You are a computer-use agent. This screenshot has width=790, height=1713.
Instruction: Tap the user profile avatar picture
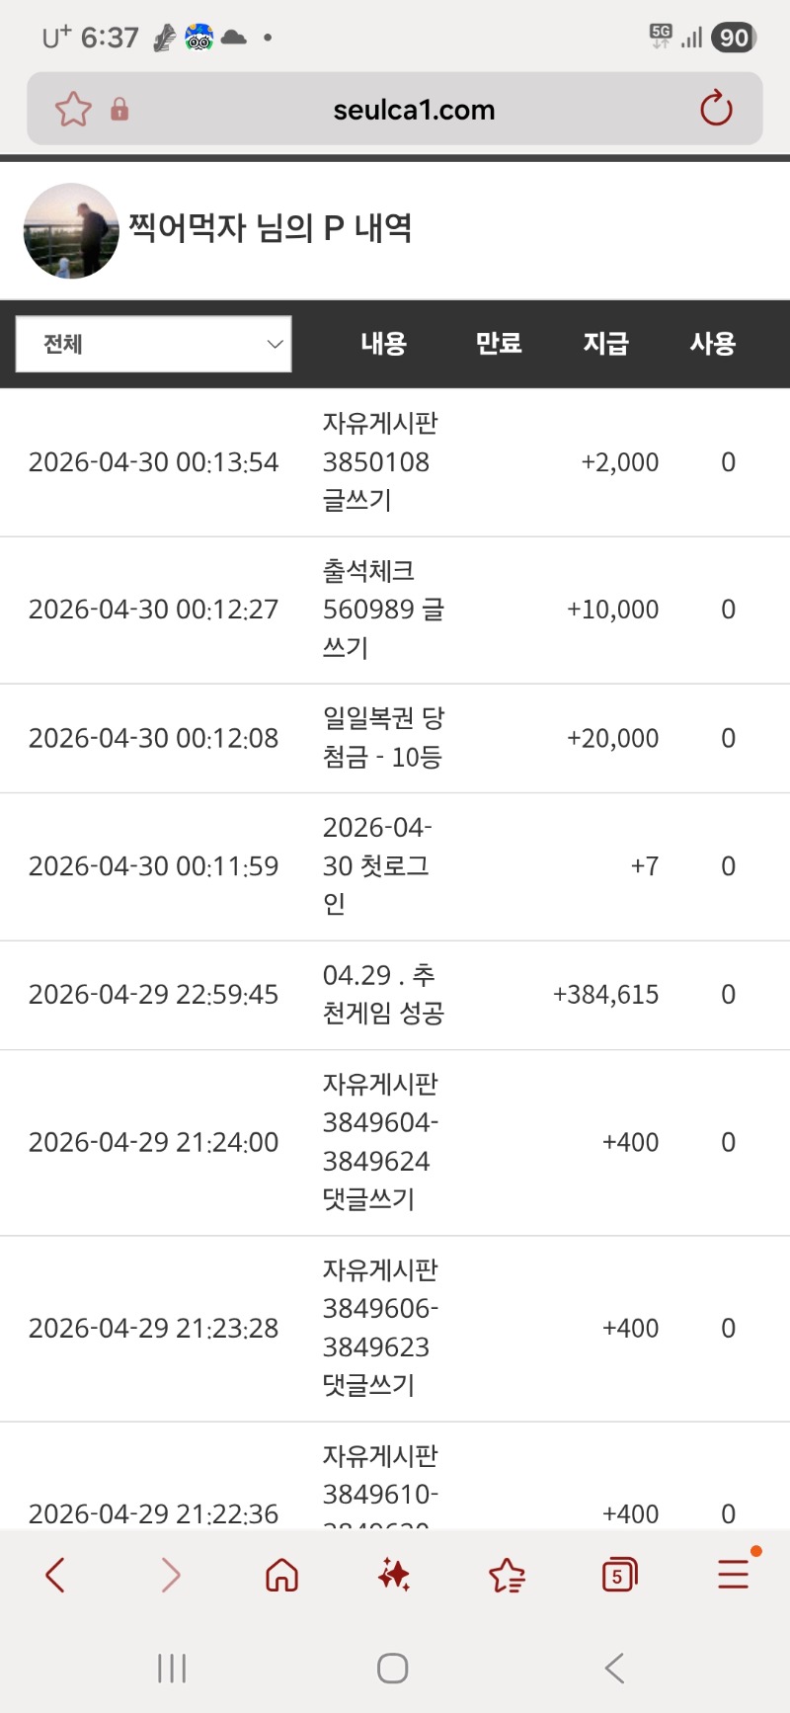(x=71, y=231)
